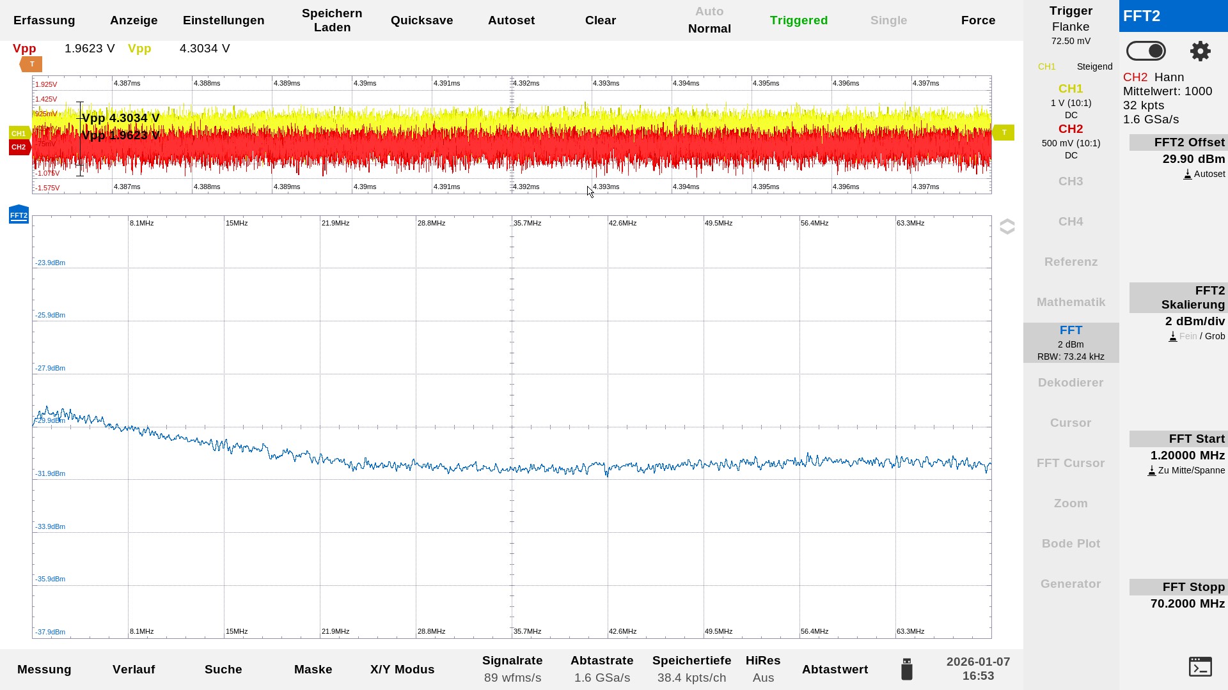1228x690 pixels.
Task: Select the yellow CH1 channel marker
Action: pos(19,134)
